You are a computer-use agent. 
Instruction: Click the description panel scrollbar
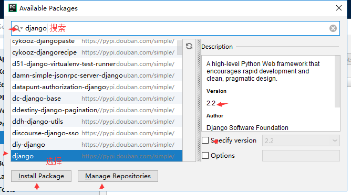(x=337, y=82)
